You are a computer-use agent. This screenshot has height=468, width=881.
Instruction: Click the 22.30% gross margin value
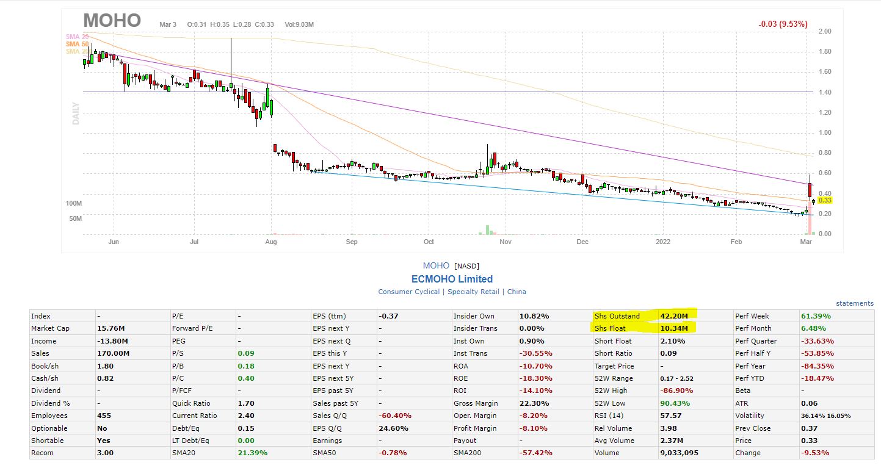pyautogui.click(x=533, y=403)
